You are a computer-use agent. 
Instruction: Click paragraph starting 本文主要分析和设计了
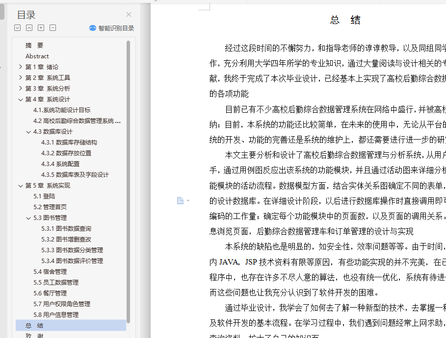coord(328,193)
